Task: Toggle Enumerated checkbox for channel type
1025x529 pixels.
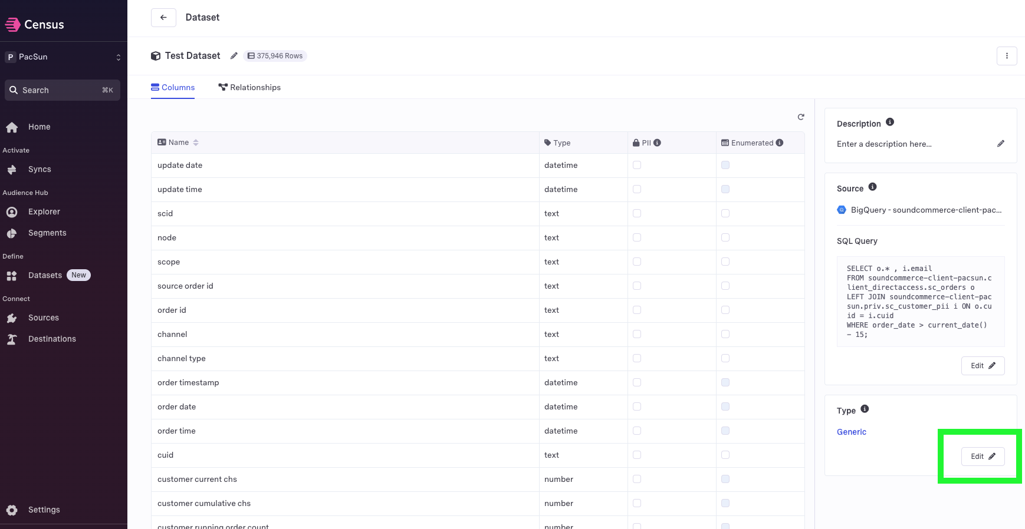Action: point(725,358)
